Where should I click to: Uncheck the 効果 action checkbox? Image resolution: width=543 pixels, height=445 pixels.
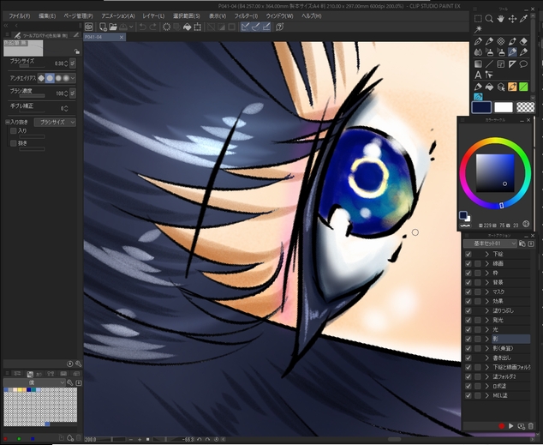[x=468, y=301]
